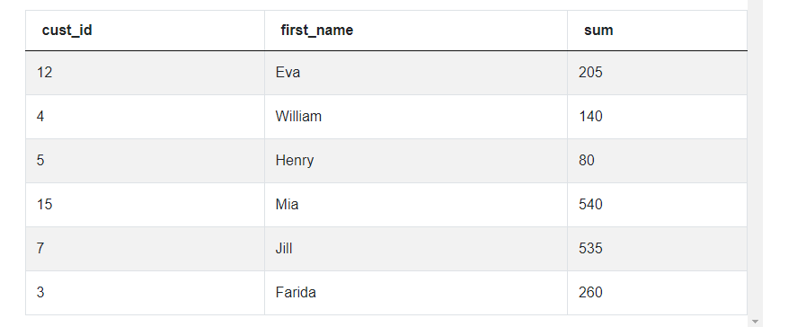
Task: Click the cust_id cell with 12
Action: 145,73
